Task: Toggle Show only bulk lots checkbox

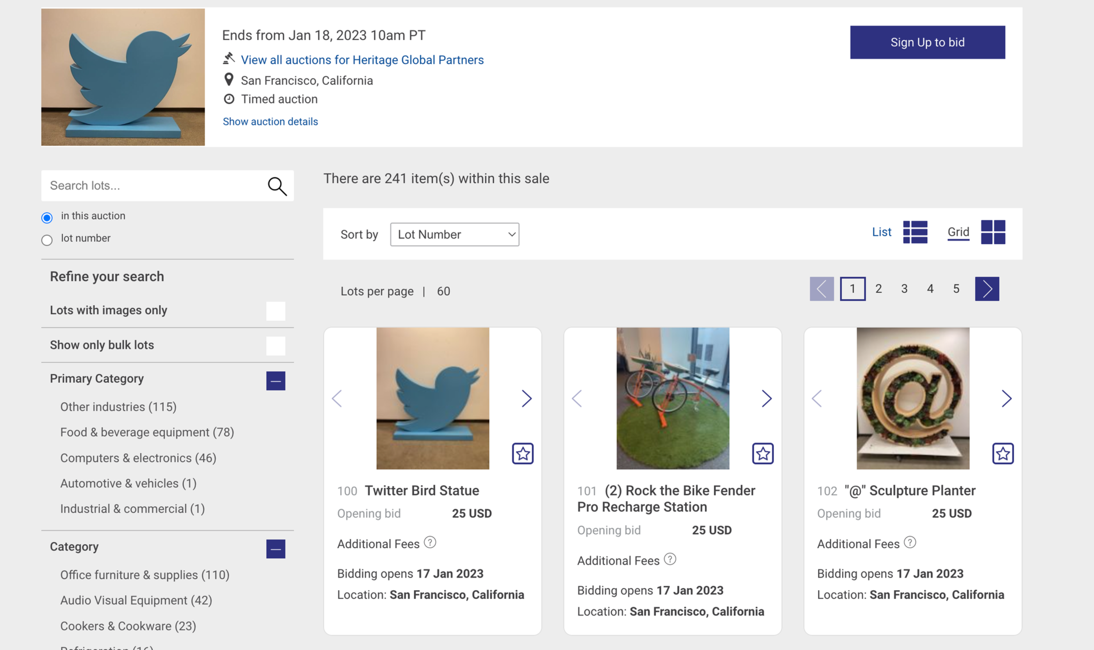Action: [x=276, y=346]
